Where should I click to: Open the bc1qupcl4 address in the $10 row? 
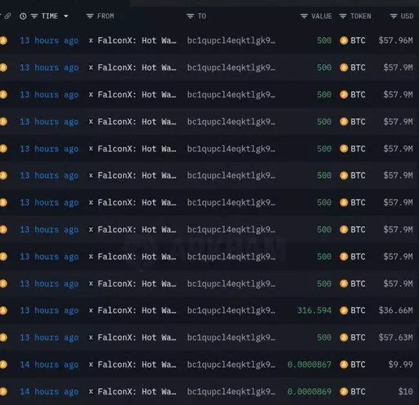[231, 391]
